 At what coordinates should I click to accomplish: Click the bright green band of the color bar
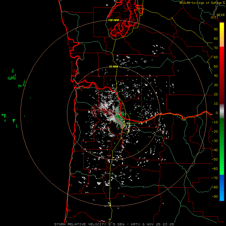tap(222, 166)
